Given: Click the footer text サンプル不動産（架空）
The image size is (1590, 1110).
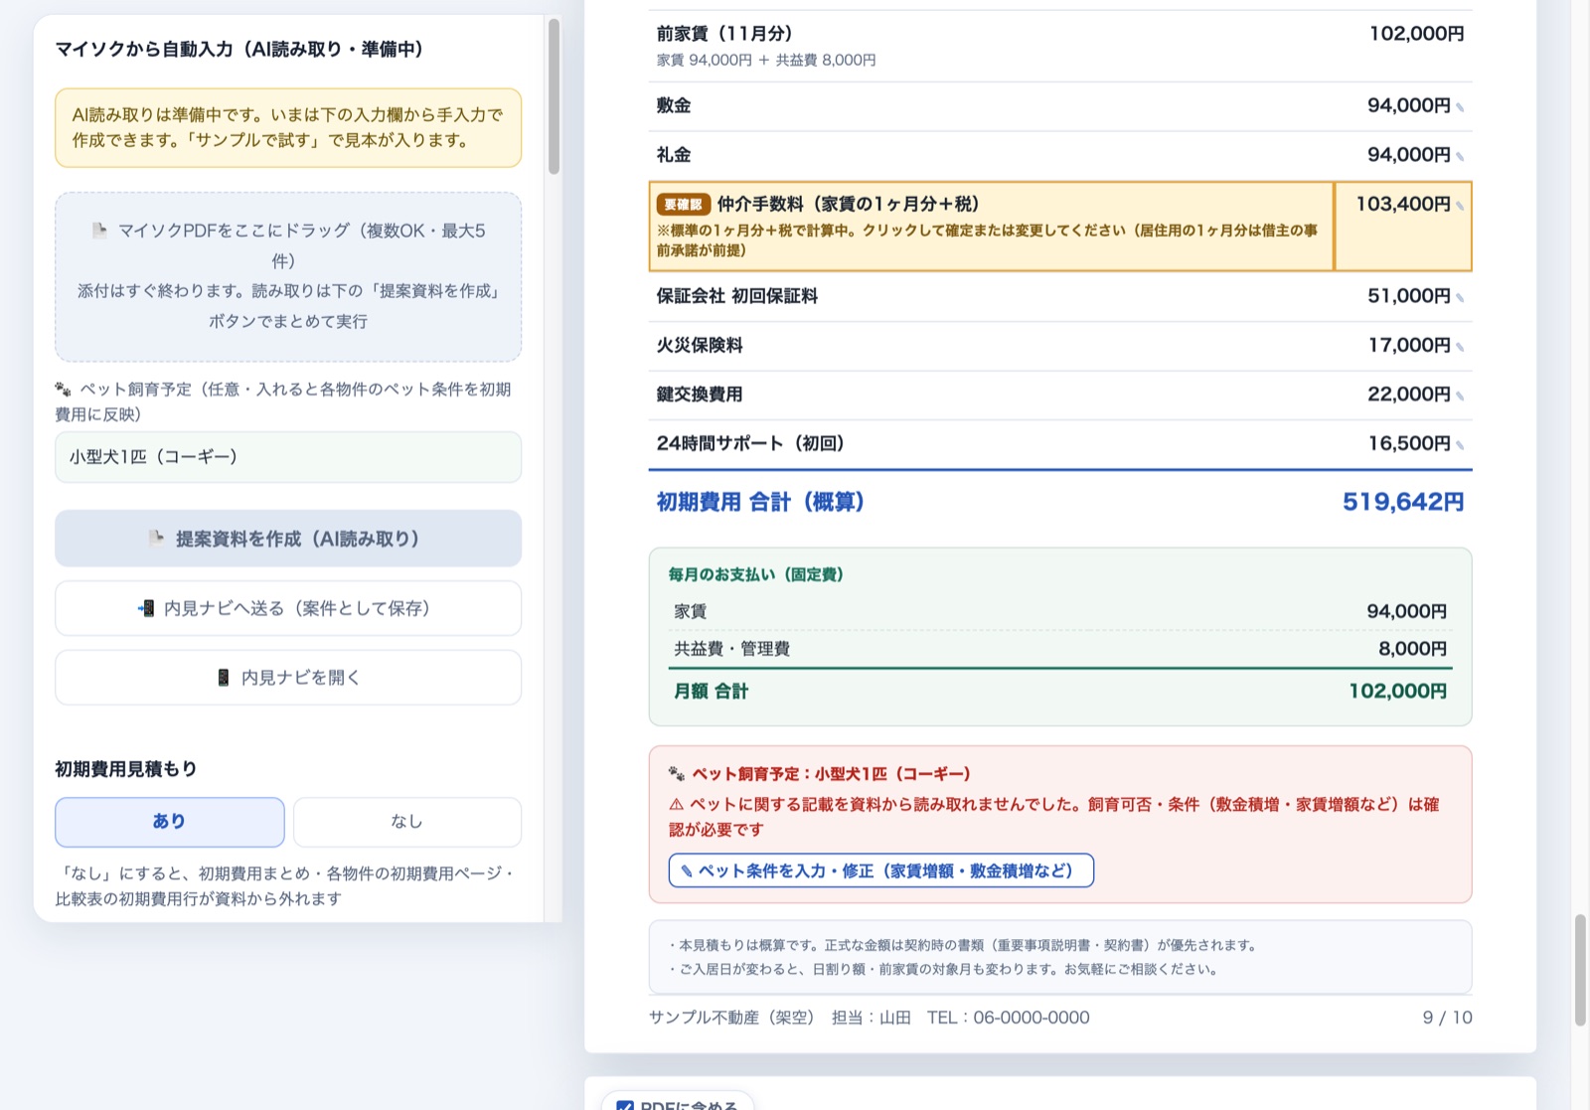Looking at the screenshot, I should (731, 1018).
